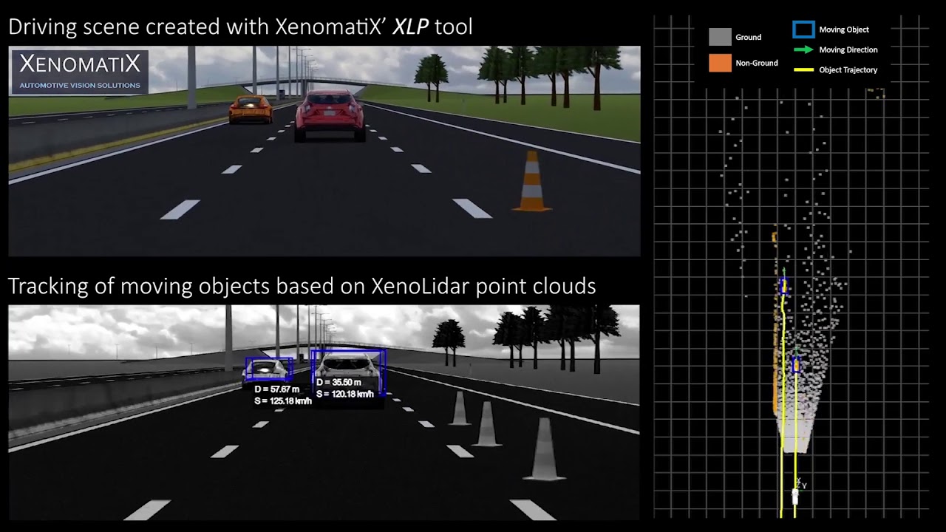Click the green Moving Direction arrow icon
The height and width of the screenshot is (532, 946).
(x=803, y=50)
